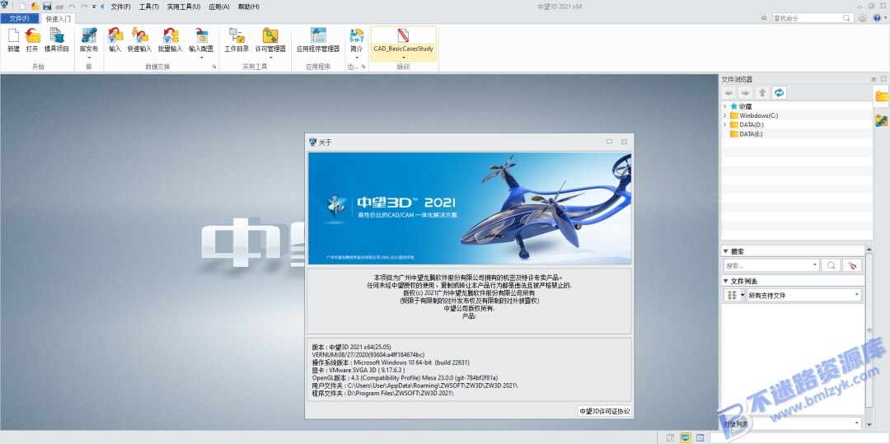Click the leftmost panel icon in the status bar
890x444 pixels.
(x=671, y=437)
